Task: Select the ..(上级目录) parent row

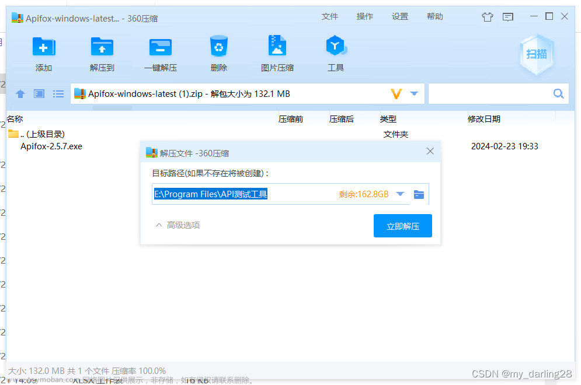Action: click(290, 134)
